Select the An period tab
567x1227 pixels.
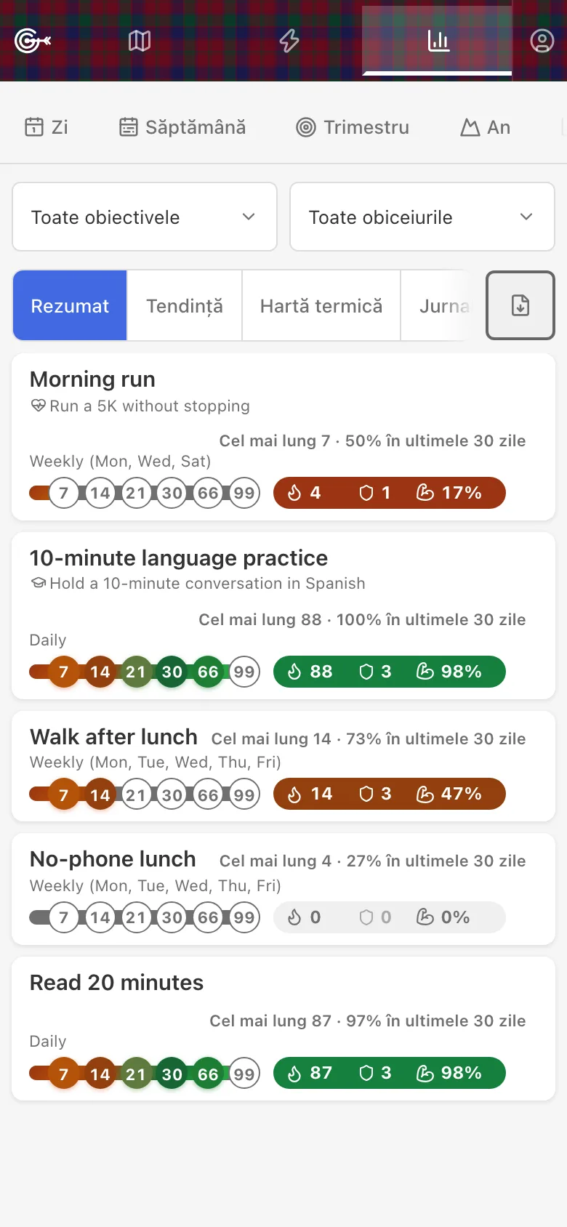tap(486, 127)
